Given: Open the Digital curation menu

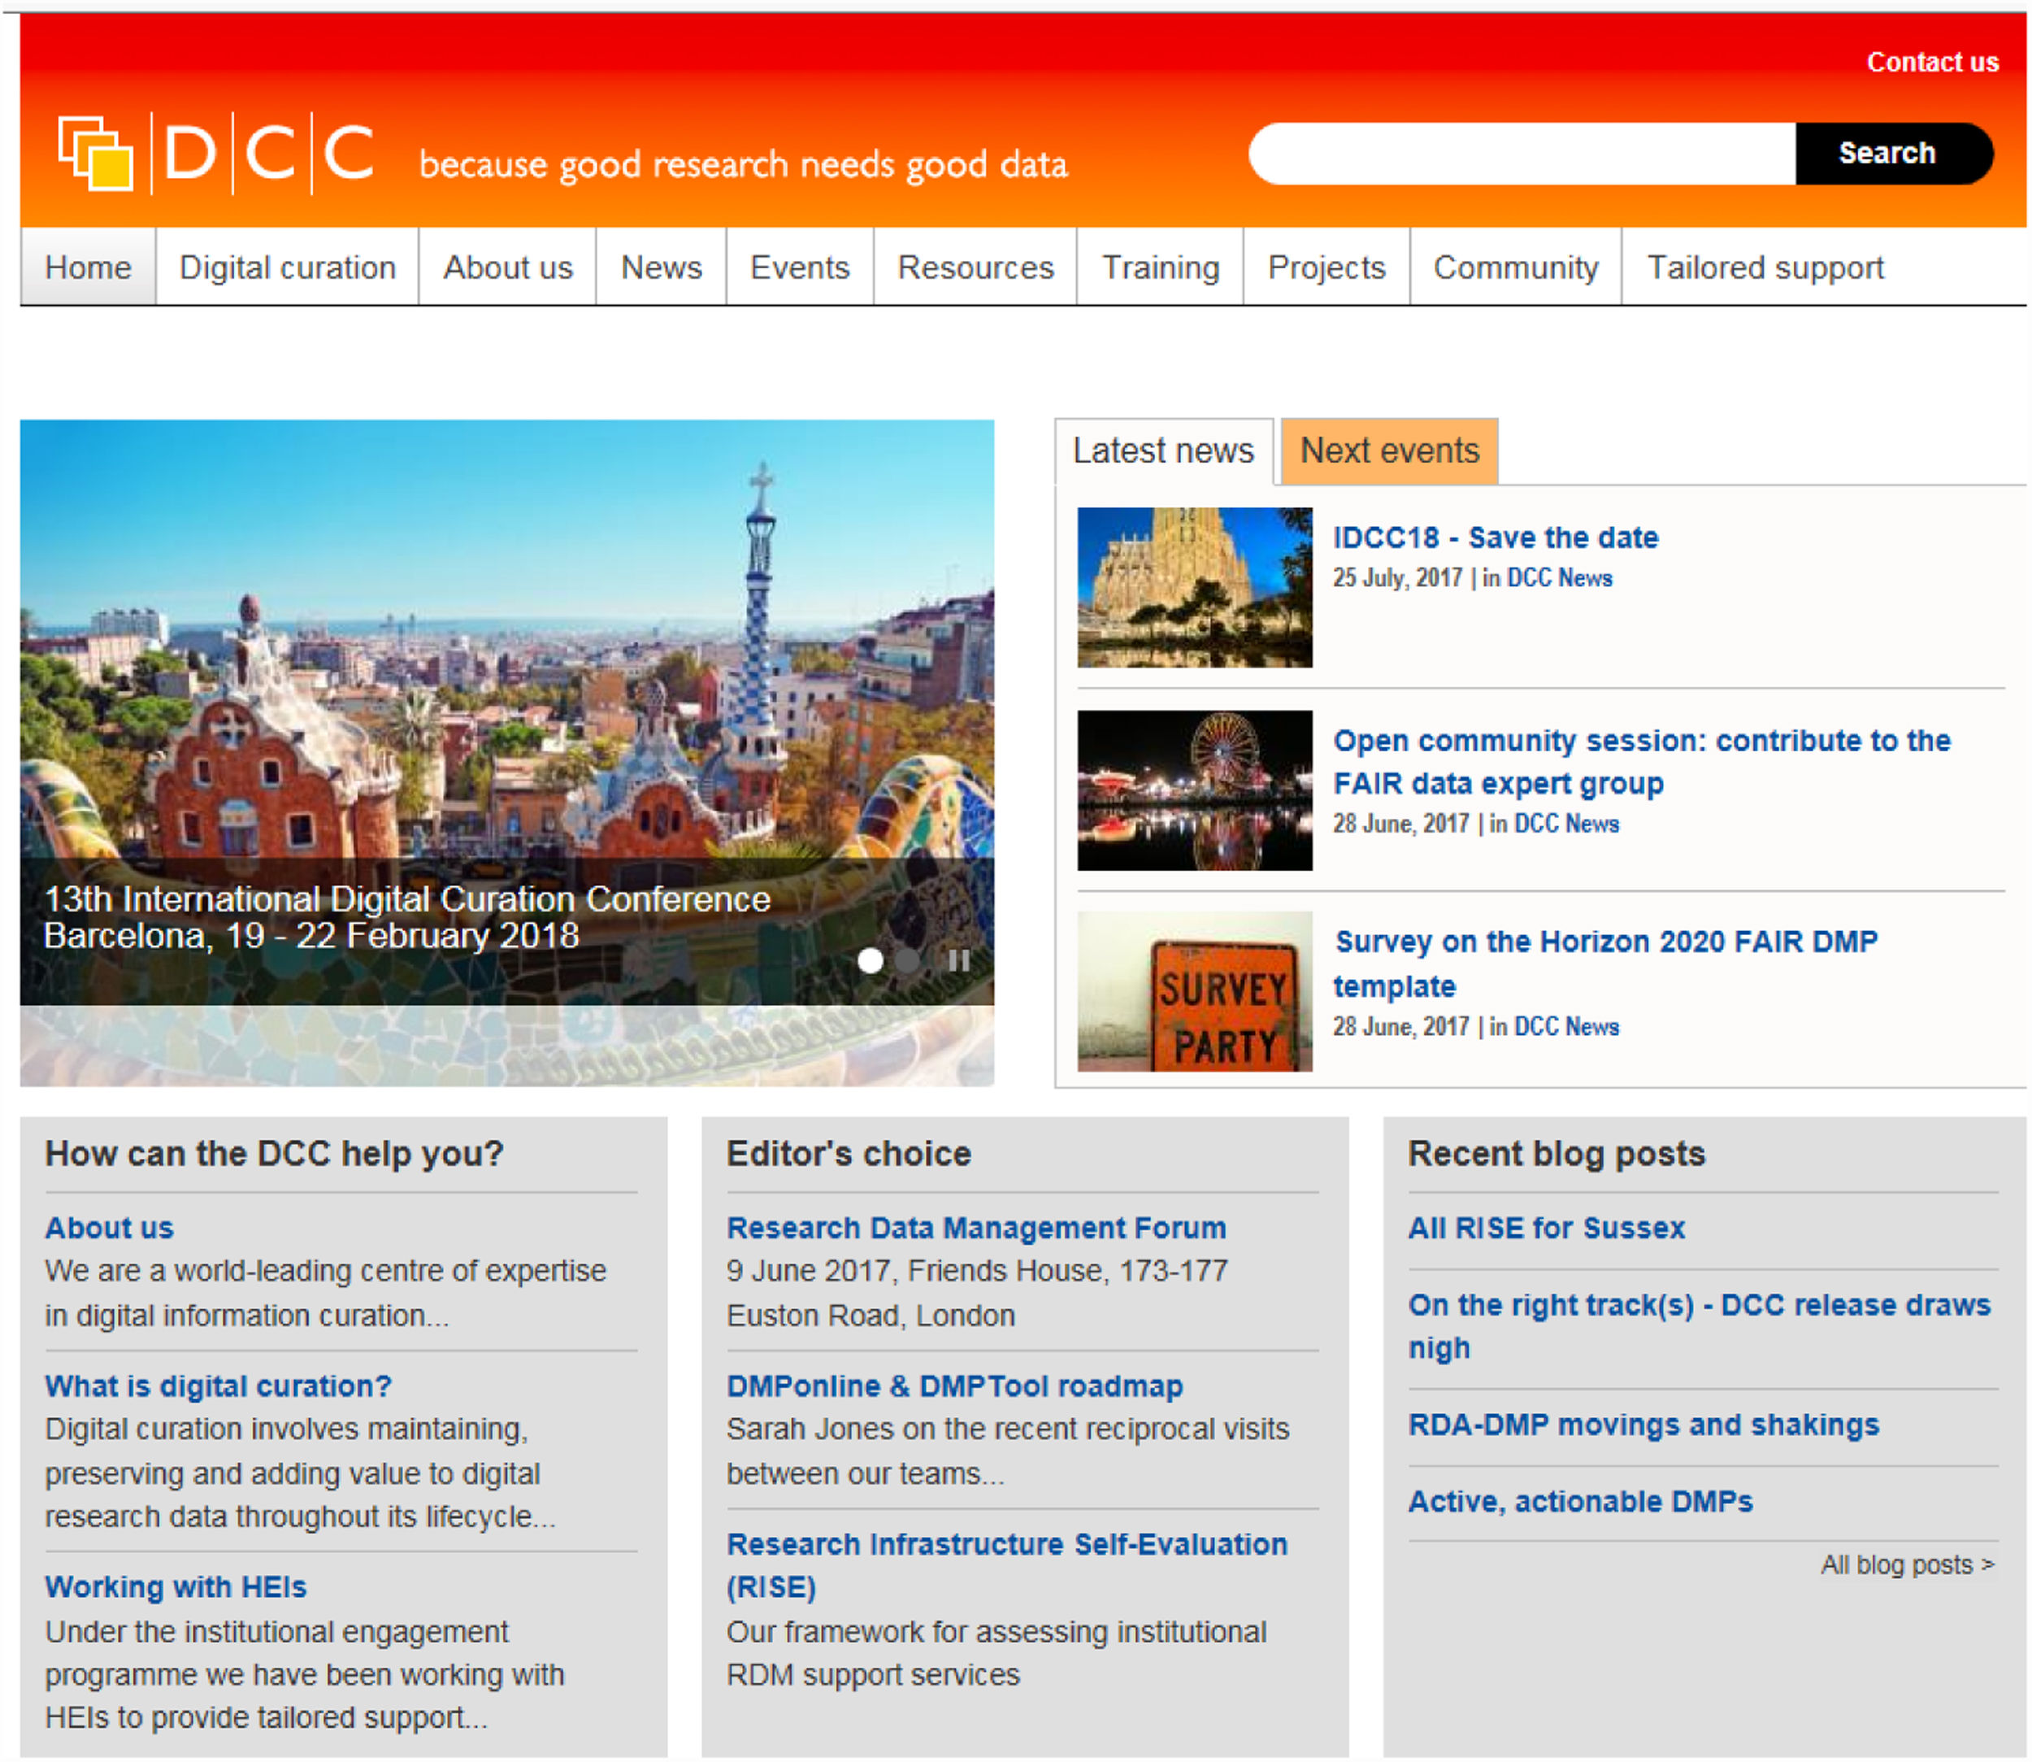Looking at the screenshot, I should [287, 268].
